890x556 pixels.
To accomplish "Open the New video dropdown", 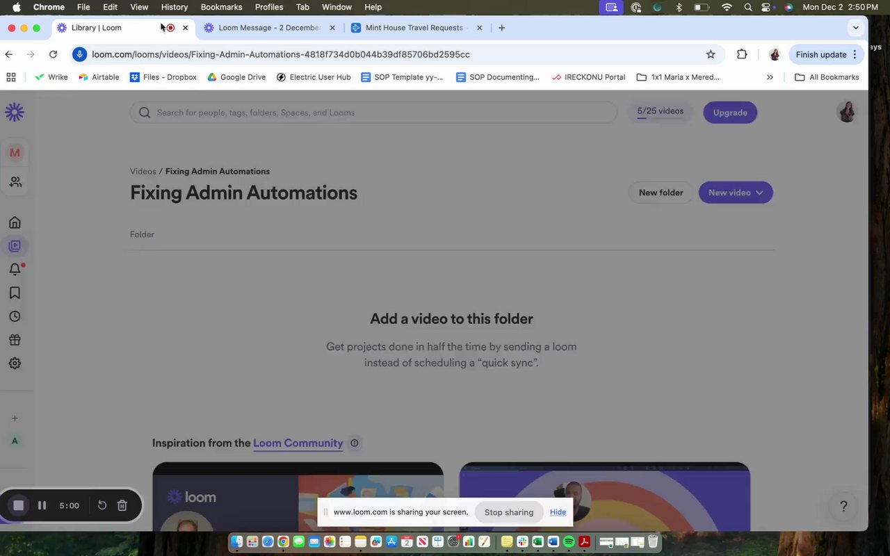I will point(736,193).
